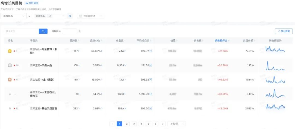
Task: Click the gold medal rank 1 icon
Action: click(x=10, y=51)
